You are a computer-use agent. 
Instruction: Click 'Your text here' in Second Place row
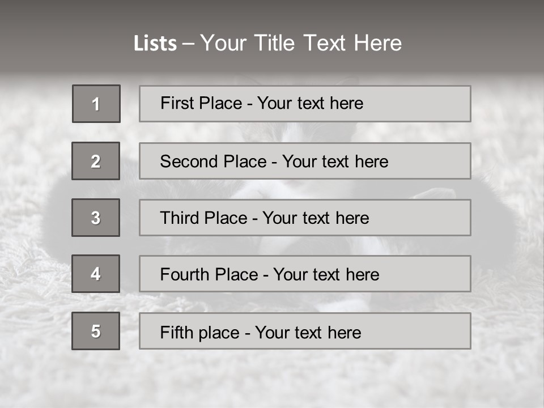335,161
